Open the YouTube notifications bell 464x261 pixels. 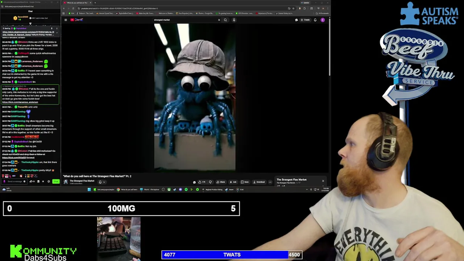point(315,20)
